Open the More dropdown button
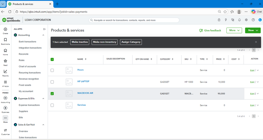This screenshot has height=140, width=263. click(234, 30)
